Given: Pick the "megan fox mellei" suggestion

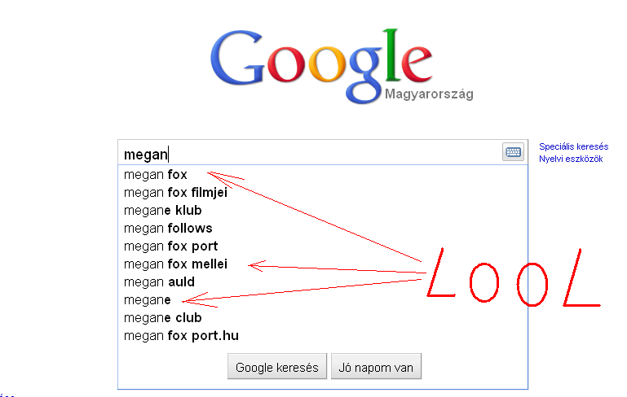Looking at the screenshot, I should tap(175, 264).
